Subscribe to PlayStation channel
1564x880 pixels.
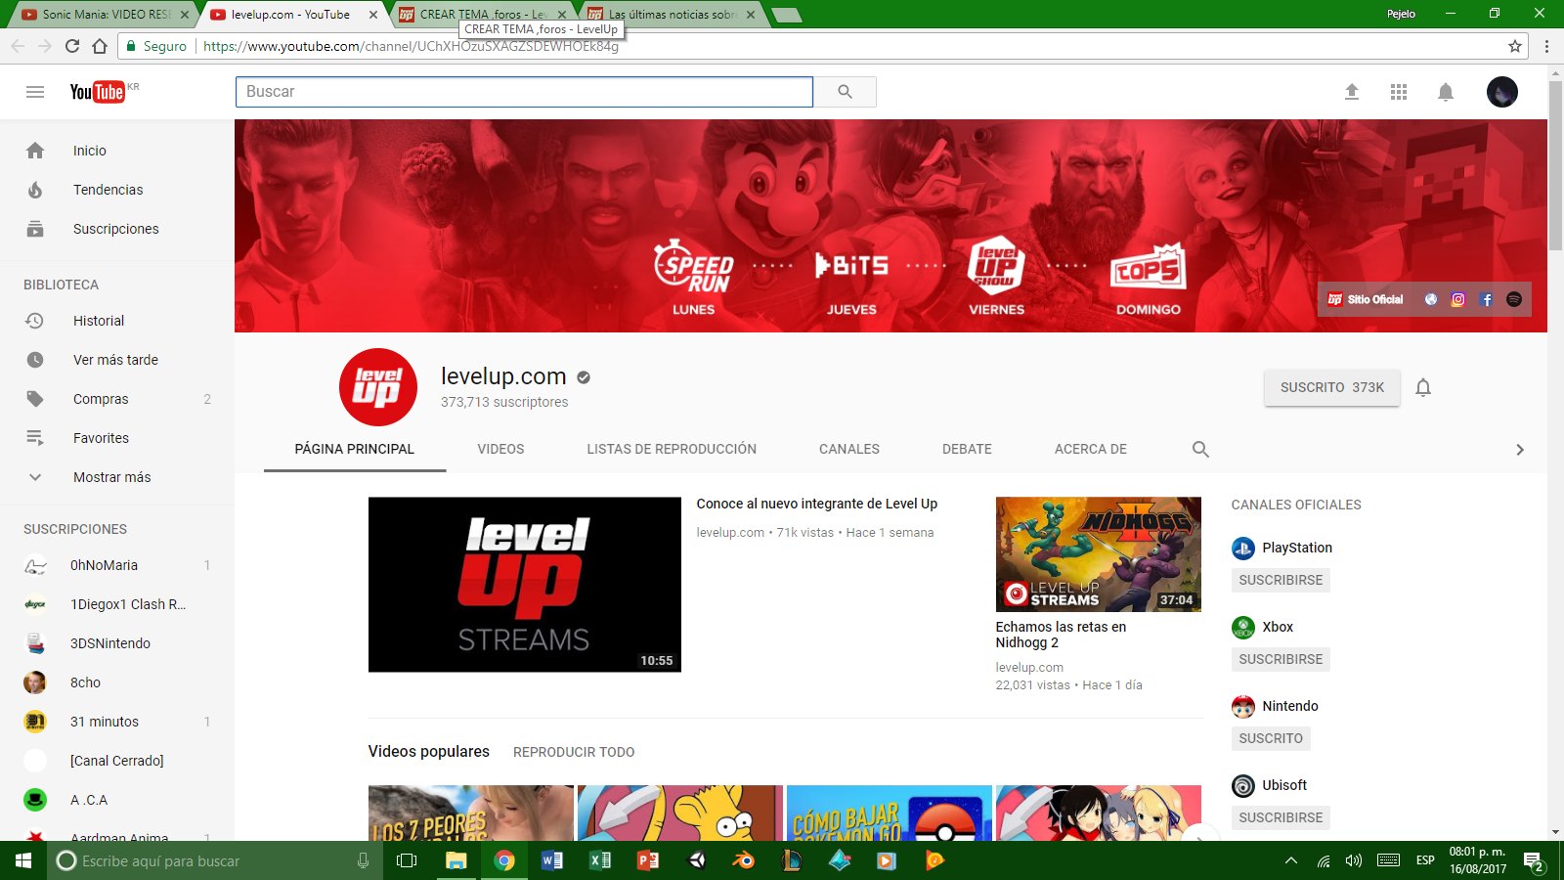(1281, 580)
